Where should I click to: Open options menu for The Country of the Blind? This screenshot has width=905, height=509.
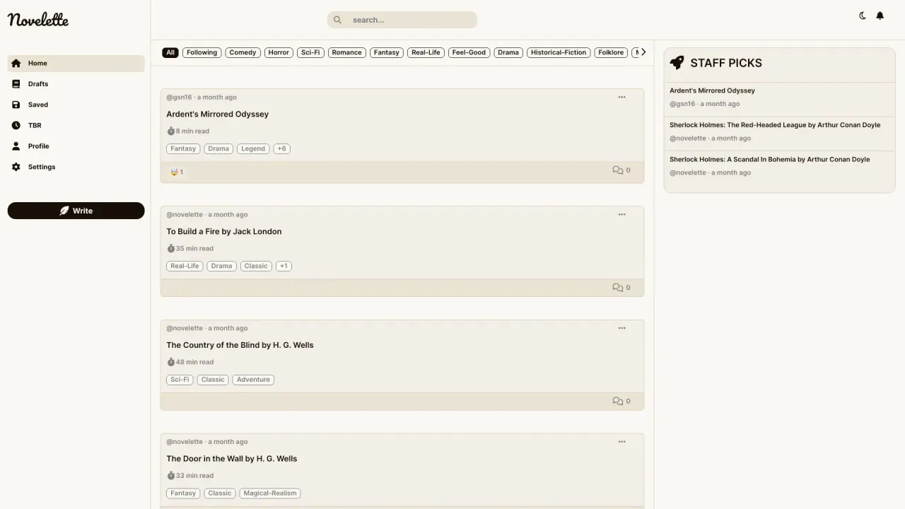point(621,328)
